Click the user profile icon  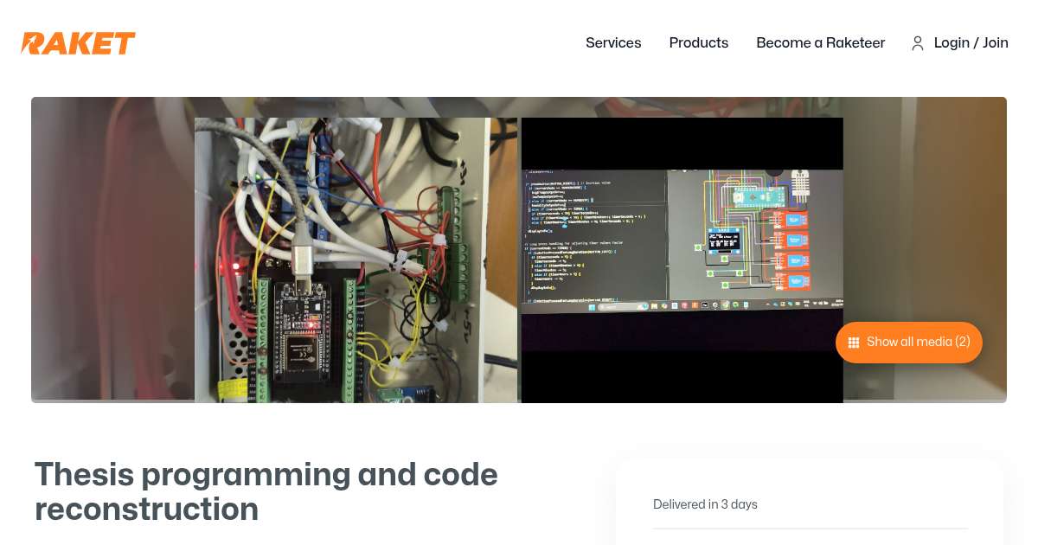tap(918, 43)
